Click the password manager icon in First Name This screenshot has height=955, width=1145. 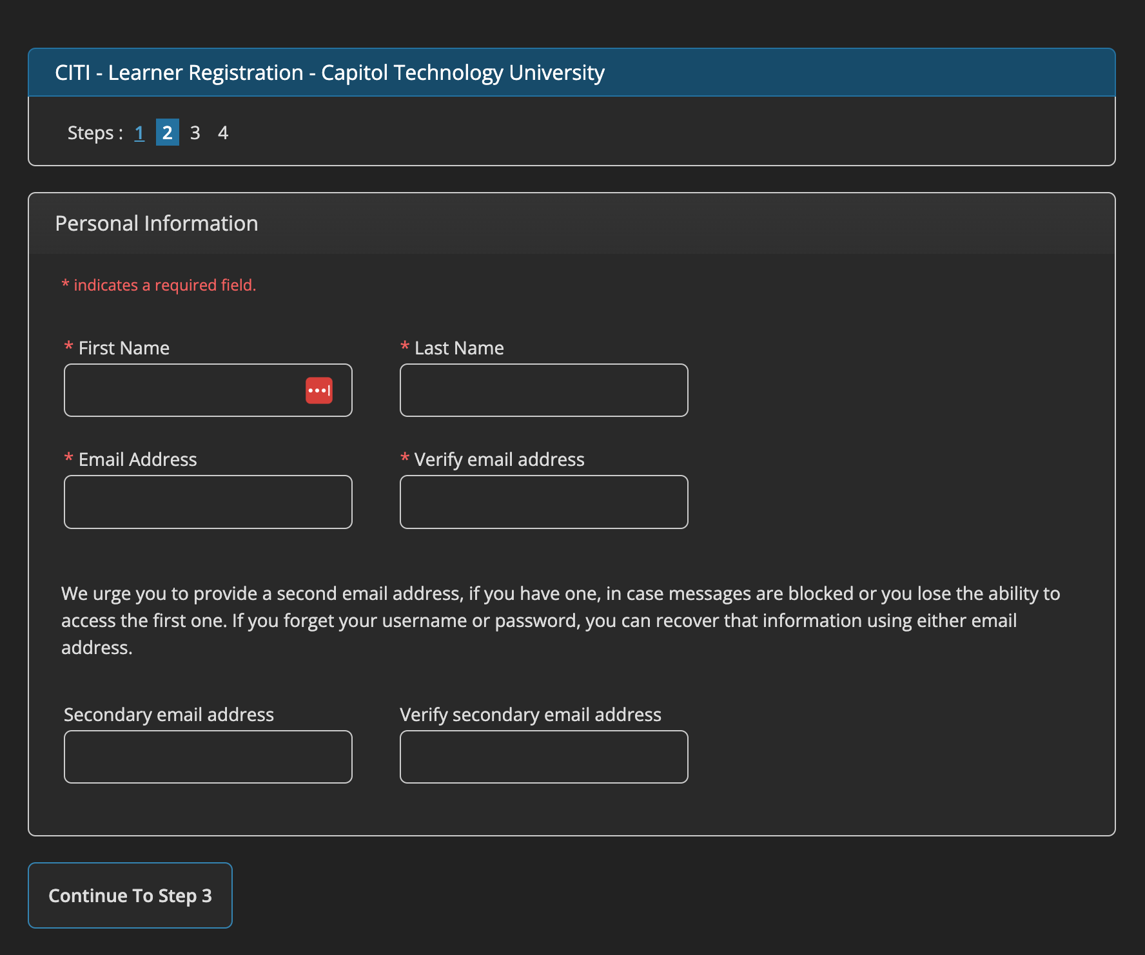tap(319, 391)
